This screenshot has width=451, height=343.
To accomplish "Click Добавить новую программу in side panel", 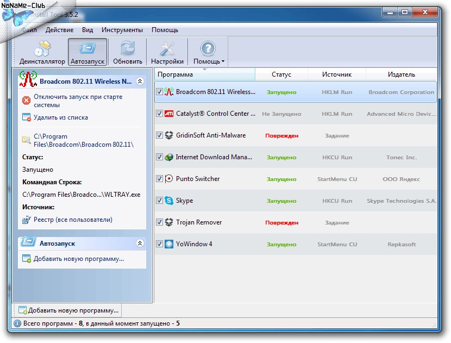I will 79,259.
